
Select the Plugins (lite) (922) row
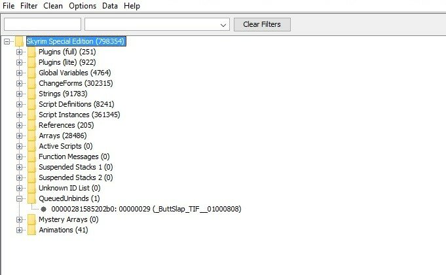coord(67,63)
